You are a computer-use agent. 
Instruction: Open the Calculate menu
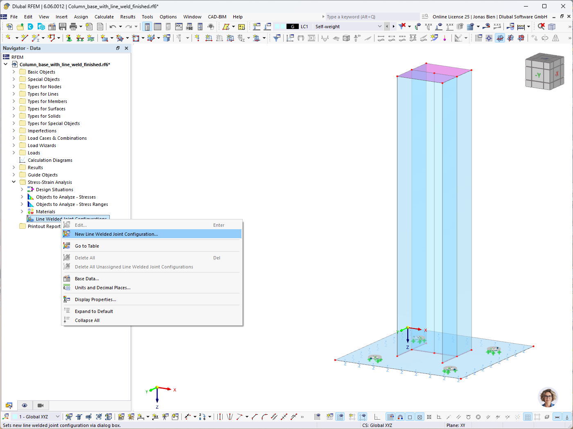pyautogui.click(x=104, y=17)
